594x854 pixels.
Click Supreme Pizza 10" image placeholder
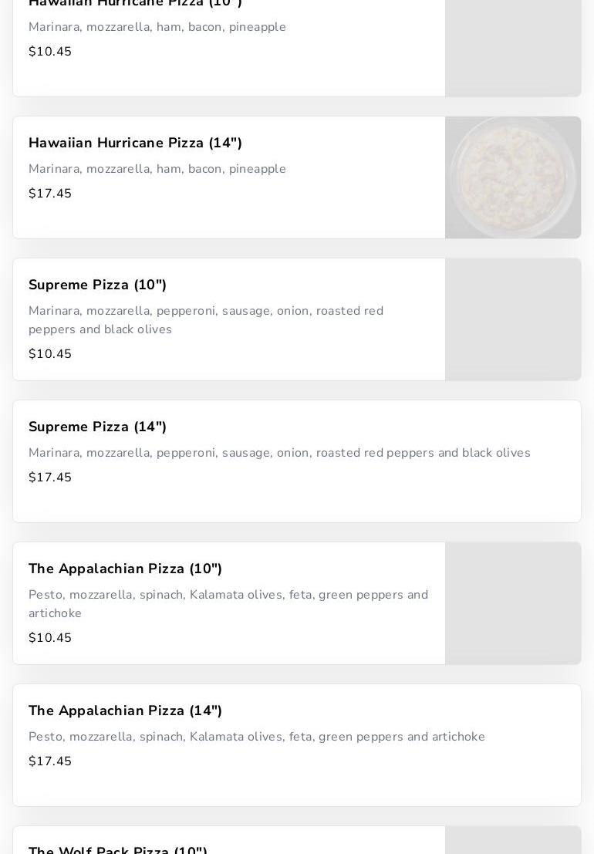(x=512, y=319)
